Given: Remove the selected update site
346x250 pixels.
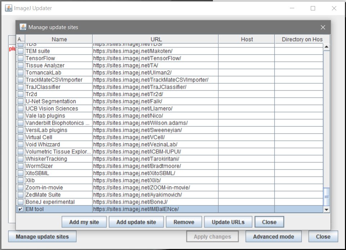Looking at the screenshot, I should 184,222.
